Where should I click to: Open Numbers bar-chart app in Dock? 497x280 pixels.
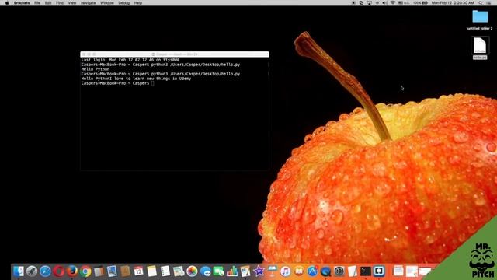point(232,271)
